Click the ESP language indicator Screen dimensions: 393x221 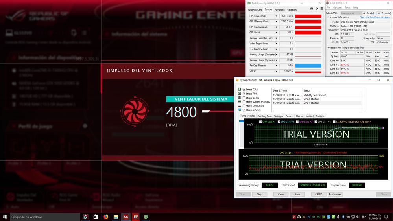coord(364,217)
